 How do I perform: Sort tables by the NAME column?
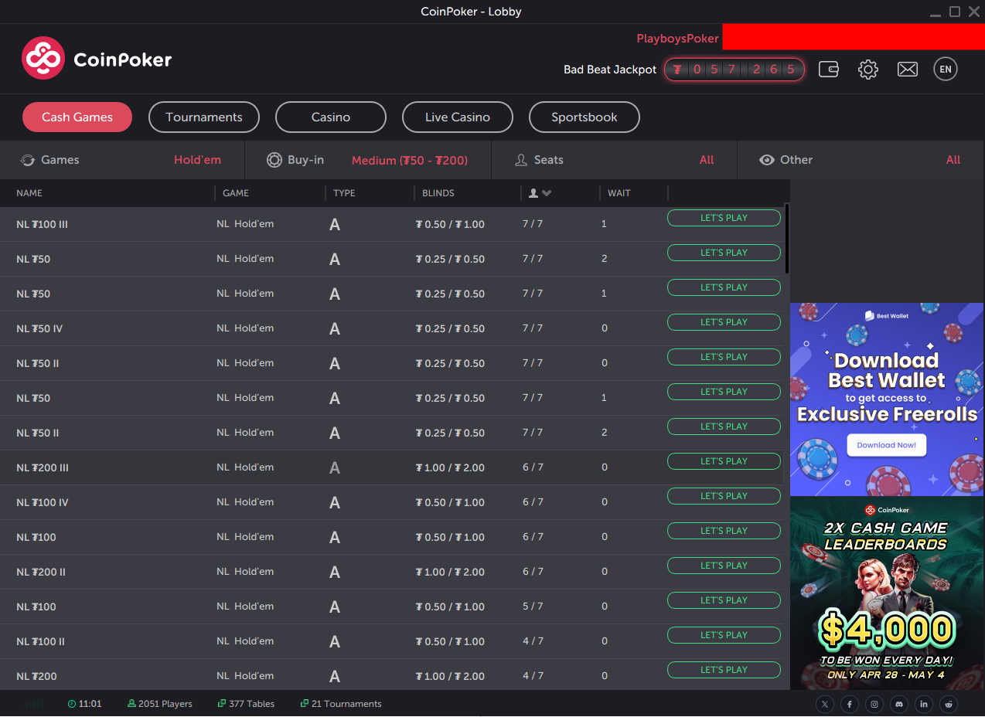(x=29, y=193)
